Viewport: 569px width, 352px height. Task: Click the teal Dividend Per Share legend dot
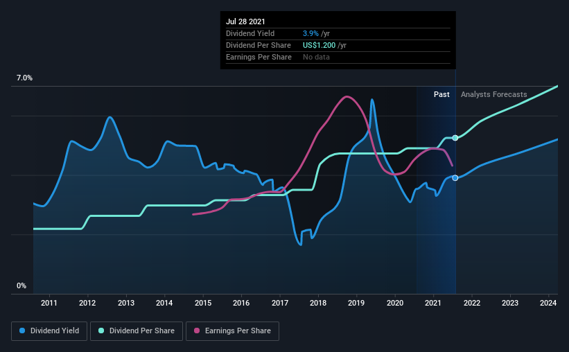[101, 331]
